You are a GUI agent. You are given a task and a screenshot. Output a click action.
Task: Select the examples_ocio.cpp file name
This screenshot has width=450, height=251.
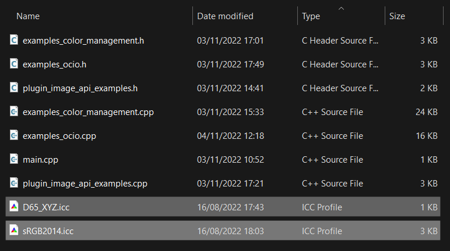click(58, 136)
